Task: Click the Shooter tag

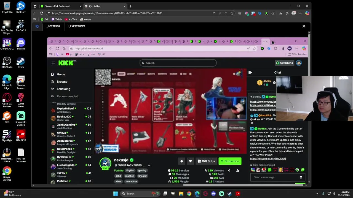Action: coord(143,176)
